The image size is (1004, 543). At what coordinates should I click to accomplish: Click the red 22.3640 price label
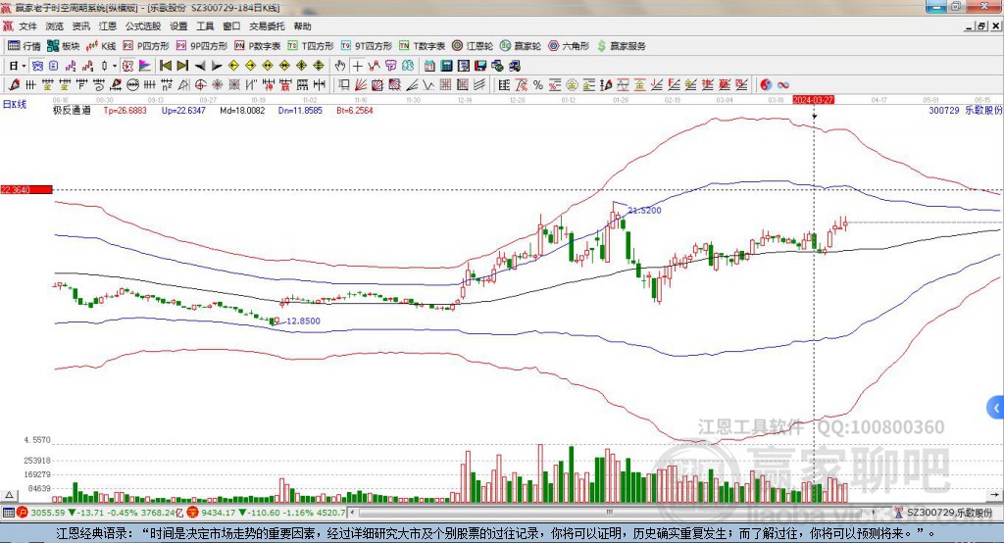[x=26, y=189]
